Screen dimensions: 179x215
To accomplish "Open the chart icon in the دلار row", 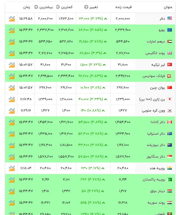I will pos(12,19).
